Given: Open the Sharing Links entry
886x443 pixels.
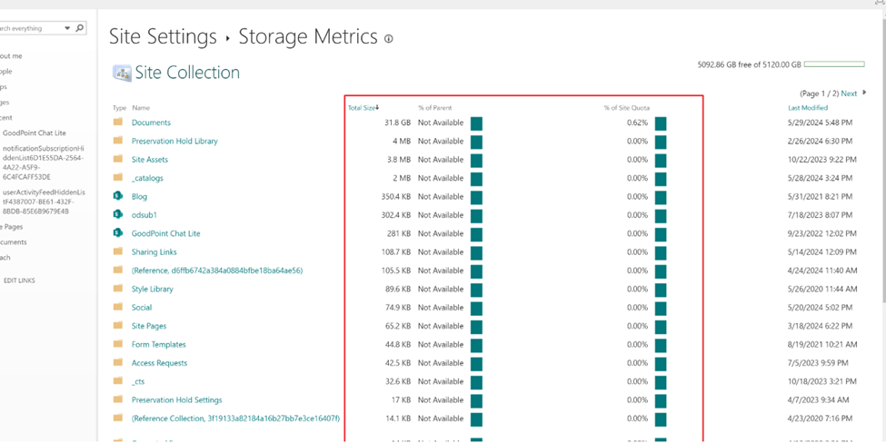Looking at the screenshot, I should (154, 251).
